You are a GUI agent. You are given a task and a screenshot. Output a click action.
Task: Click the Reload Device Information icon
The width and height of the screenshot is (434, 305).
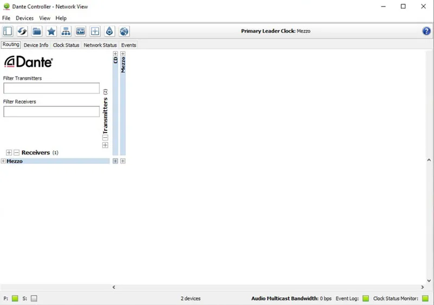(x=22, y=31)
